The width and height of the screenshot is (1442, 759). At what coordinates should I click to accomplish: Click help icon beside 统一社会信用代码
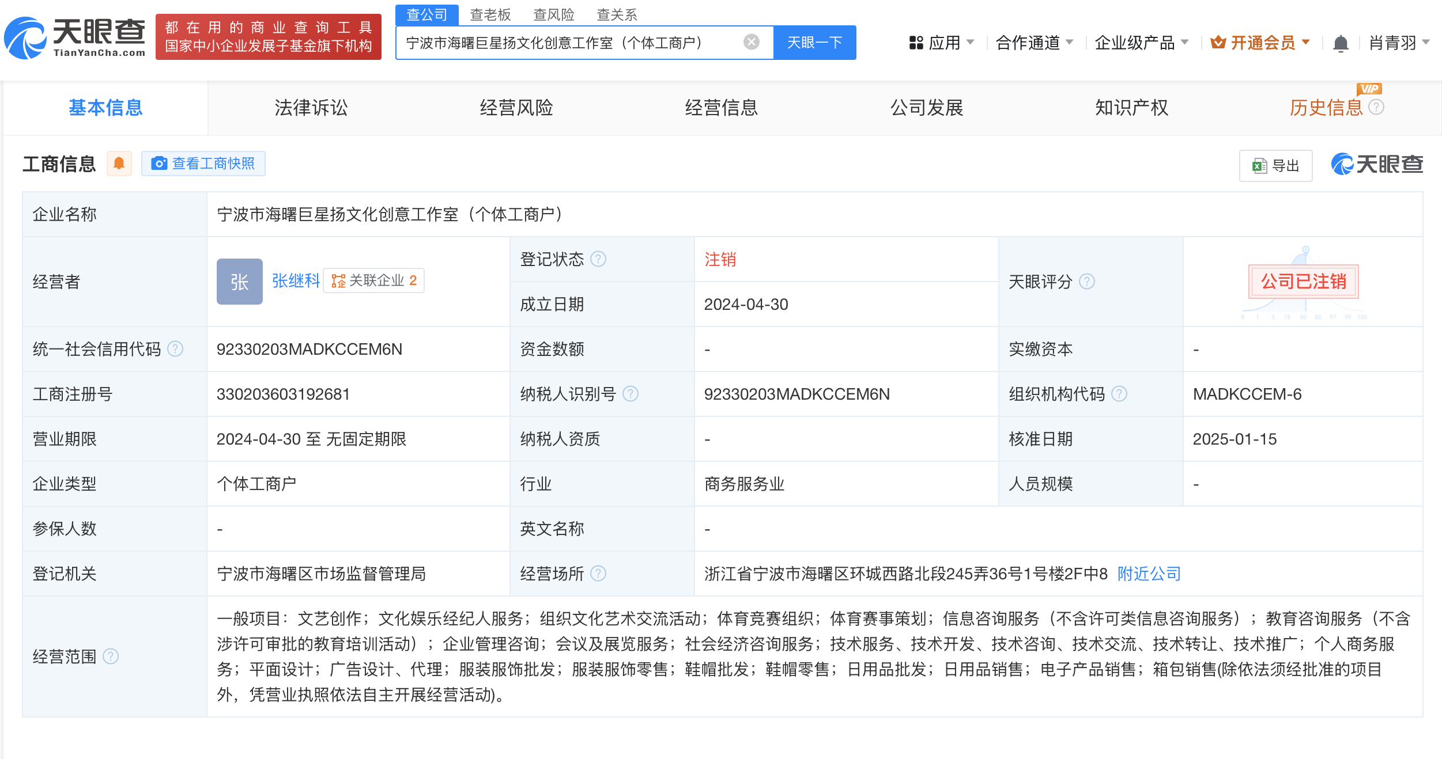(x=175, y=349)
